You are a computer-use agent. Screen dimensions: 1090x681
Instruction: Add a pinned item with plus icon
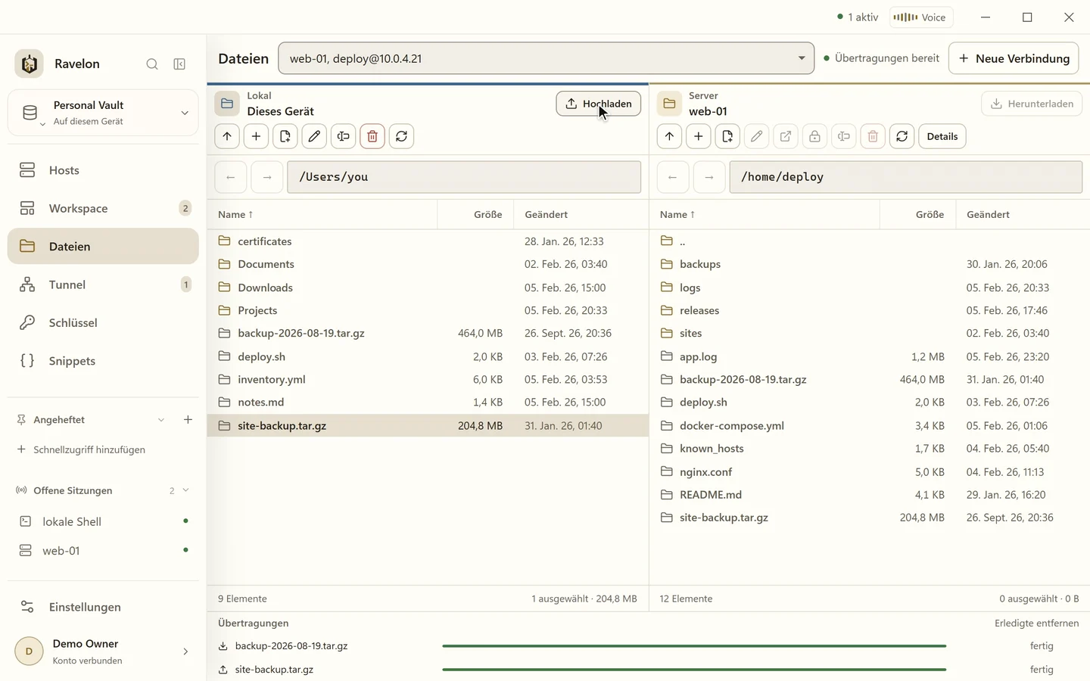click(188, 420)
